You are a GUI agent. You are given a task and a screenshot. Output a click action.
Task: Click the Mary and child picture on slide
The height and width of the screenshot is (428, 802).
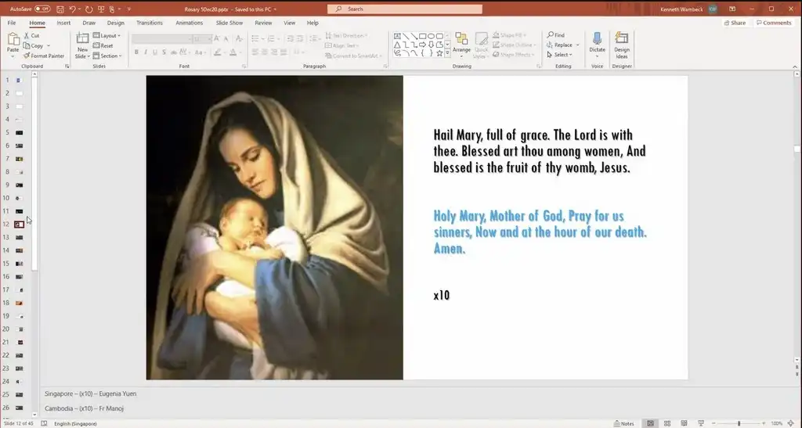[275, 227]
